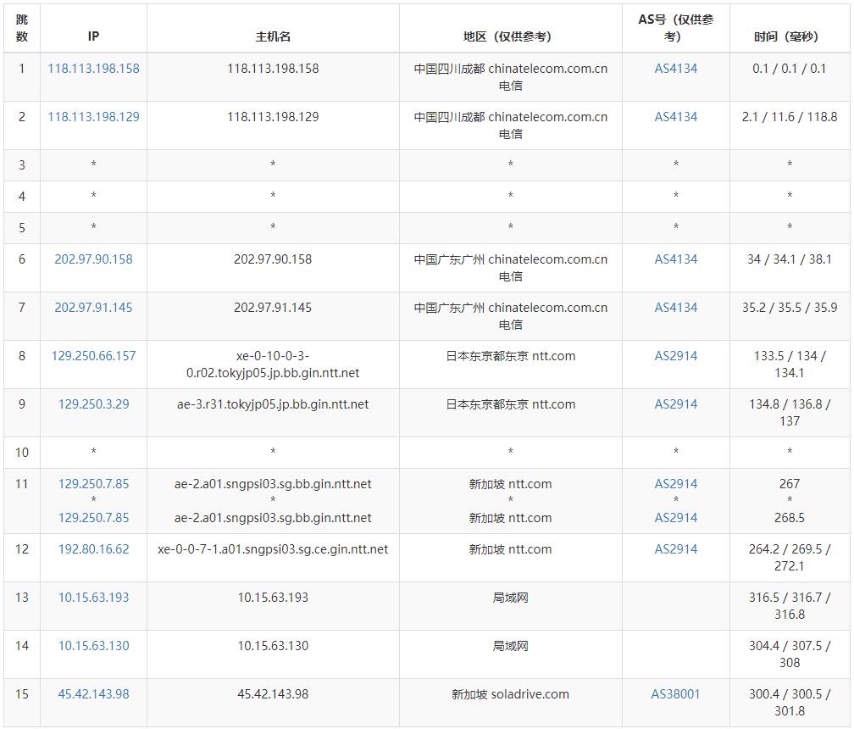The height and width of the screenshot is (729, 854).
Task: Open IP link 118.113.198.129
Action: 94,117
